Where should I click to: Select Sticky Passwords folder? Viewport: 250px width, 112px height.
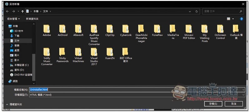click(62, 55)
